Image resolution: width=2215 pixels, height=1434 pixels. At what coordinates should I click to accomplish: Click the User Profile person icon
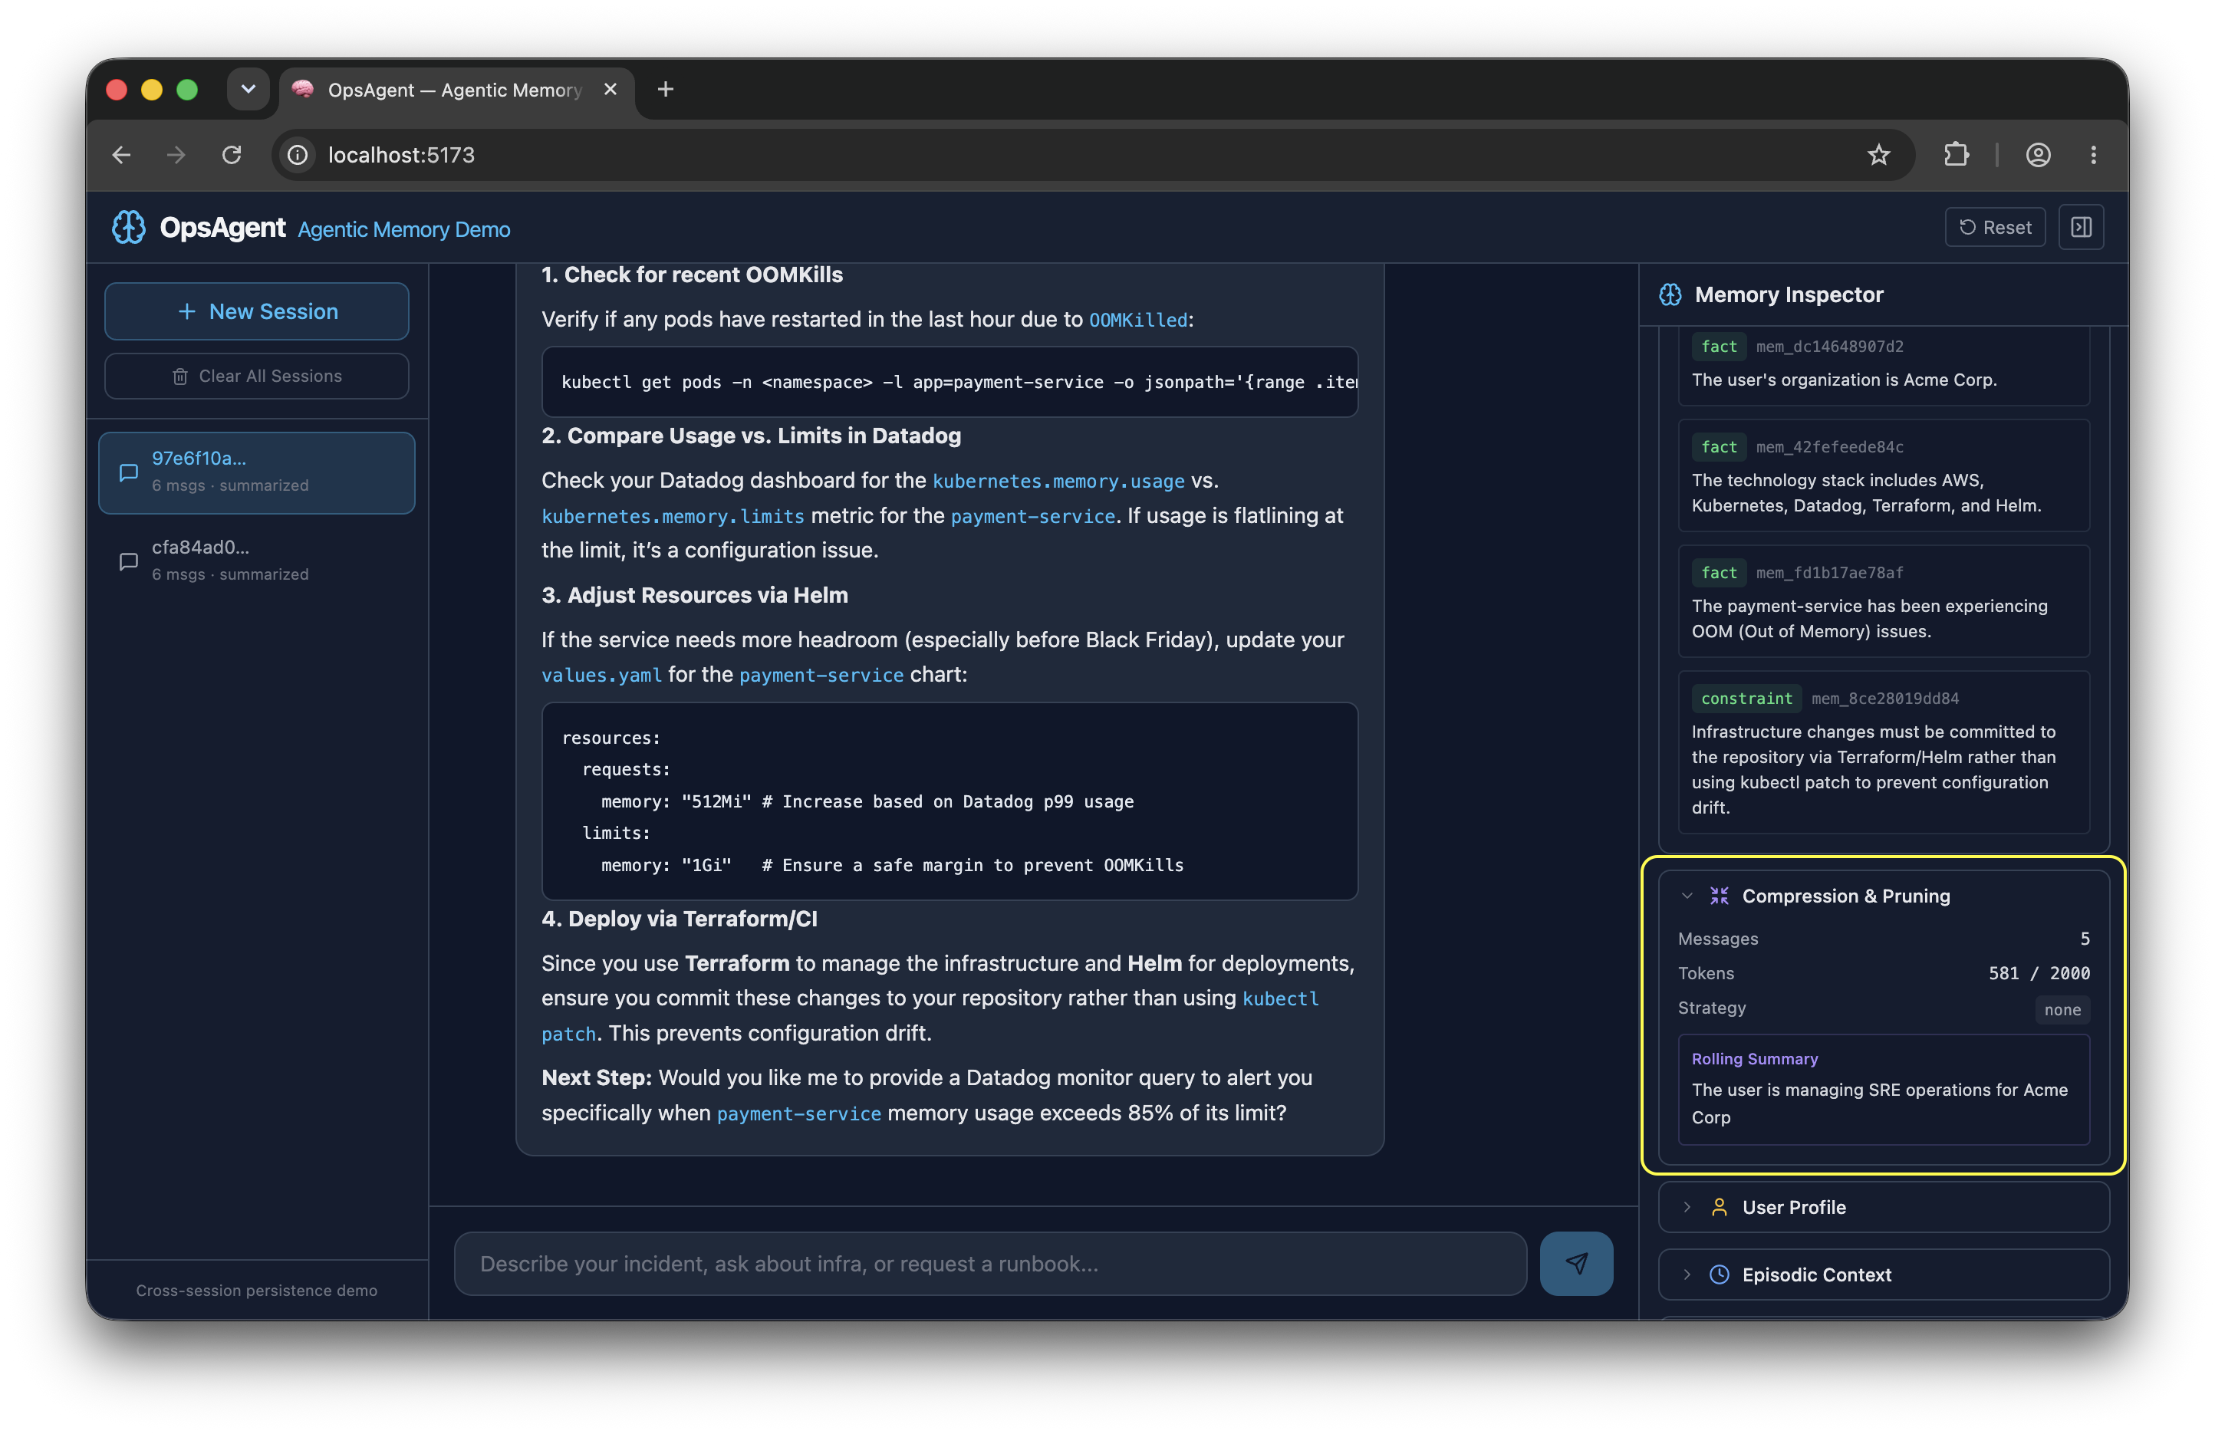pos(1719,1207)
